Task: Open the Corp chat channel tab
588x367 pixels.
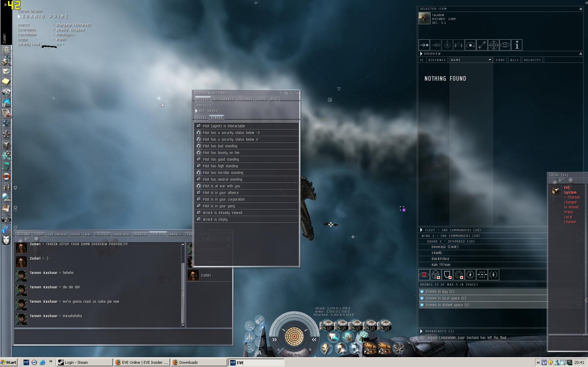Action: click(x=39, y=234)
